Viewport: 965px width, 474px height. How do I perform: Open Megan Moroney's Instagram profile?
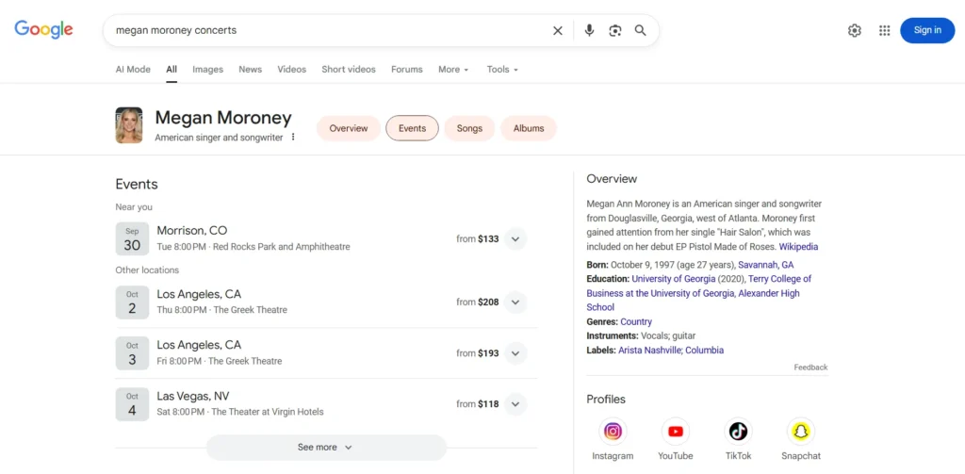613,432
